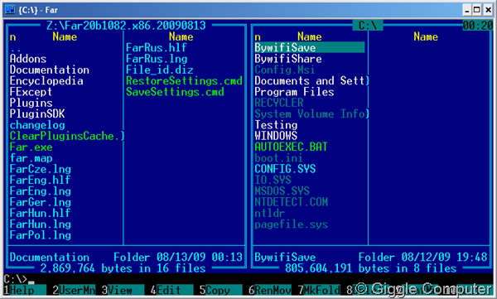Screen dimensions: 497x299
Task: Select the pagefile.sys file
Action: pos(291,224)
